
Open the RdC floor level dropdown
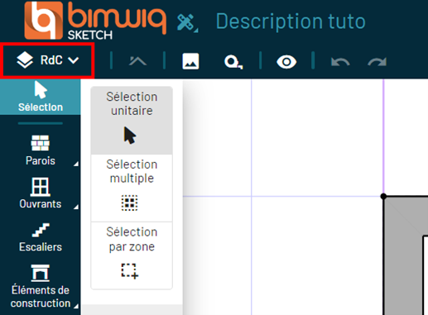48,60
